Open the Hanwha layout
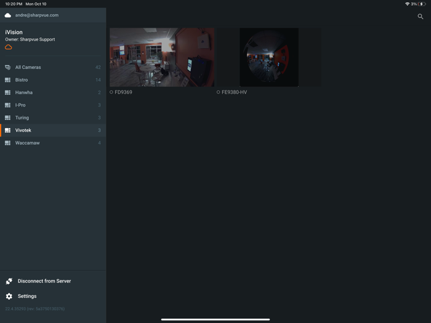The width and height of the screenshot is (431, 323). click(53, 92)
